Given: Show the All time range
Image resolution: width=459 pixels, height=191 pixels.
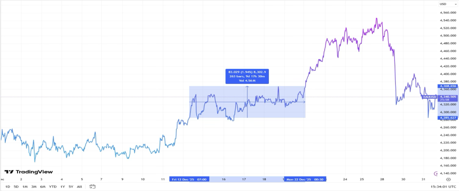Looking at the screenshot, I should 79,186.
